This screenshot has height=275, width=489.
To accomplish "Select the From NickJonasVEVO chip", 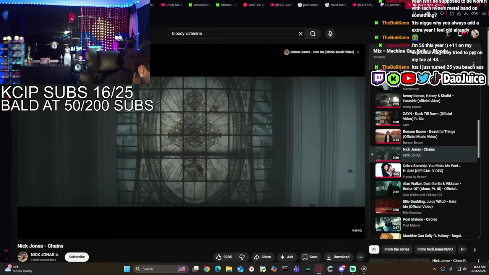I will (x=435, y=249).
